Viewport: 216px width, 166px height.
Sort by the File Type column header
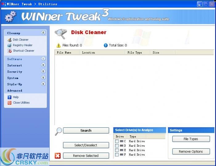click(x=137, y=53)
